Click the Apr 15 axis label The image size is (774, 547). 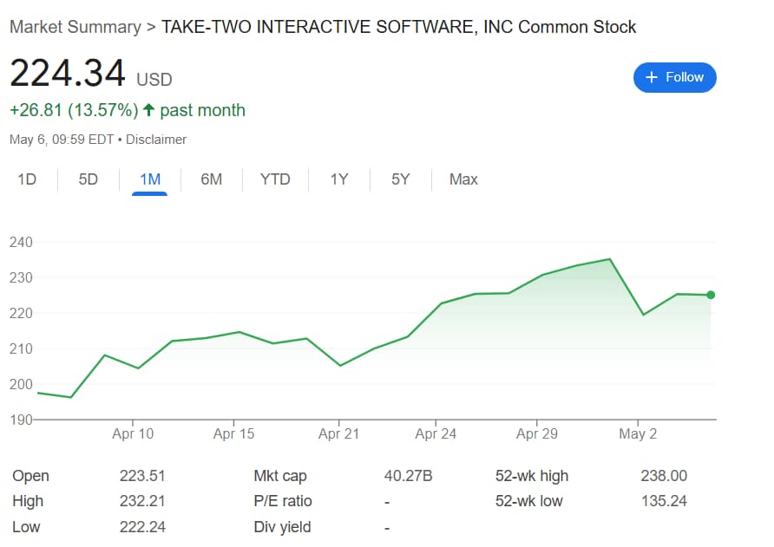point(233,434)
